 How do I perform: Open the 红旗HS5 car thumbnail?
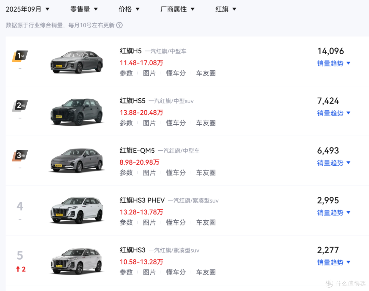tap(77, 112)
